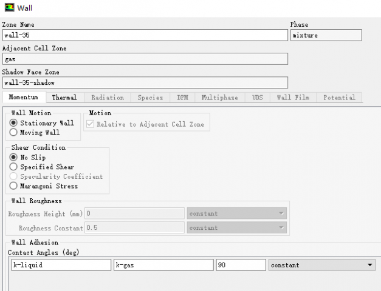
Task: Click the Phase field showing mixture
Action: [326, 35]
